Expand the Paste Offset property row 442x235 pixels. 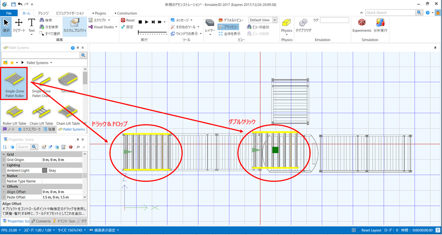point(4,197)
